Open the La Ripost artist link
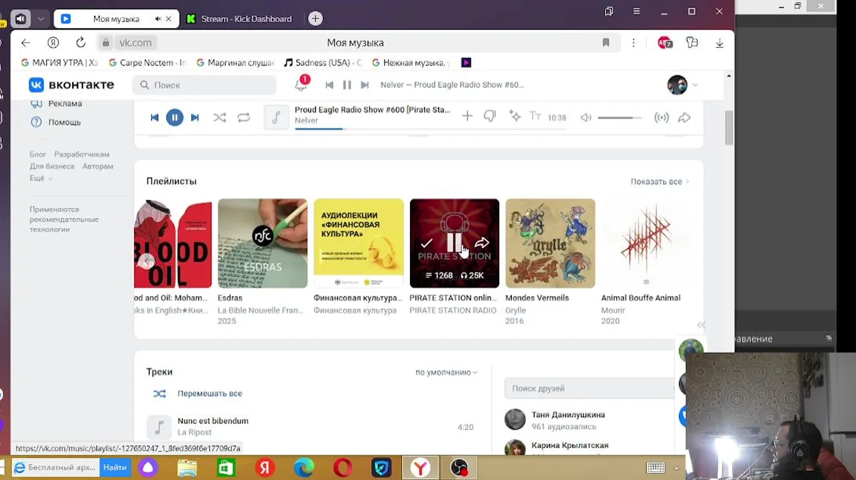856x480 pixels. coord(194,432)
